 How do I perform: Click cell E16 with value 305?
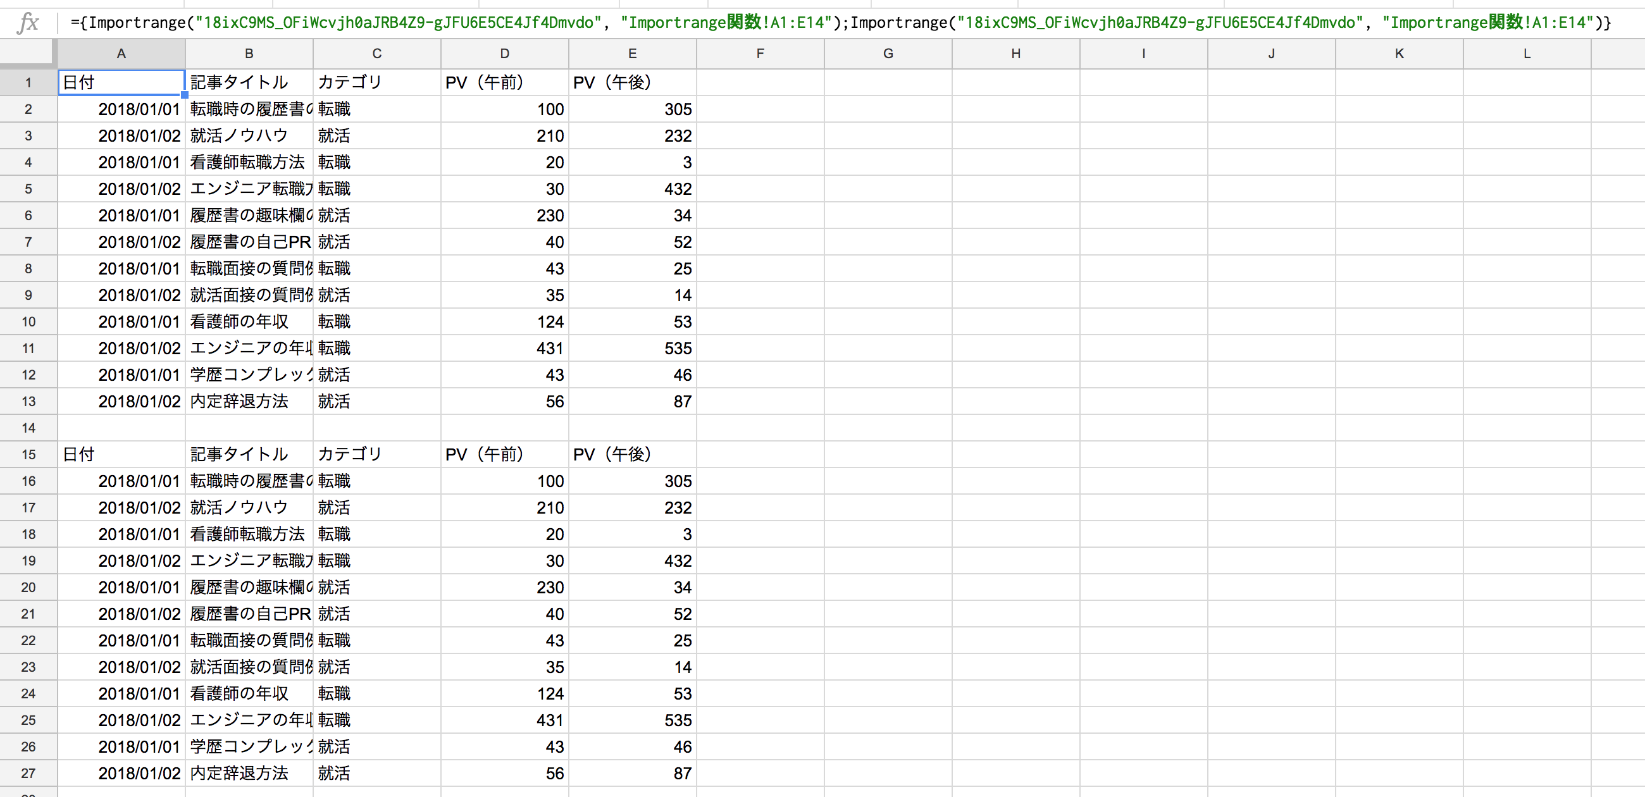pyautogui.click(x=632, y=481)
